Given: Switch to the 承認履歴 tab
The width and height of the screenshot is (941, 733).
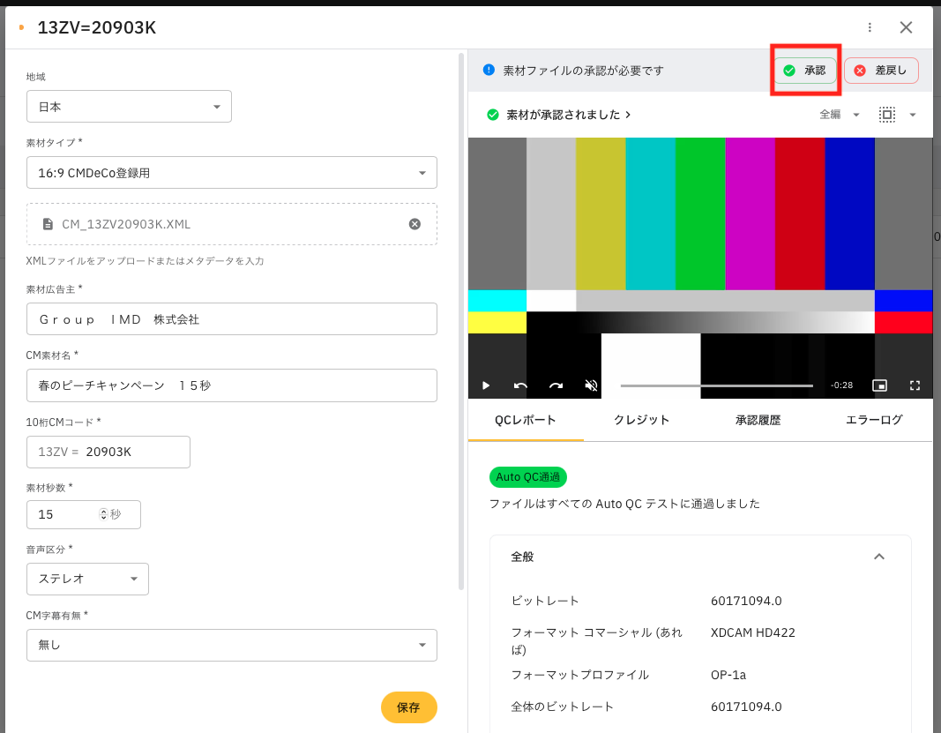Looking at the screenshot, I should (758, 420).
